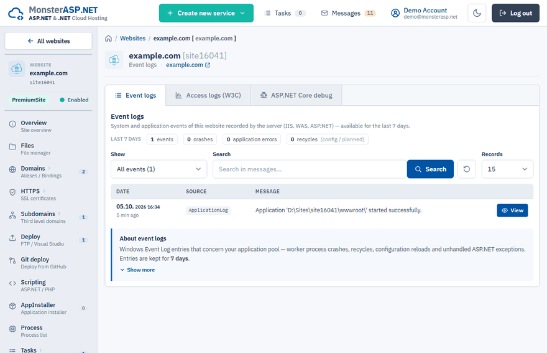
Task: Open Git deploy from GitHub
Action: coord(48,263)
